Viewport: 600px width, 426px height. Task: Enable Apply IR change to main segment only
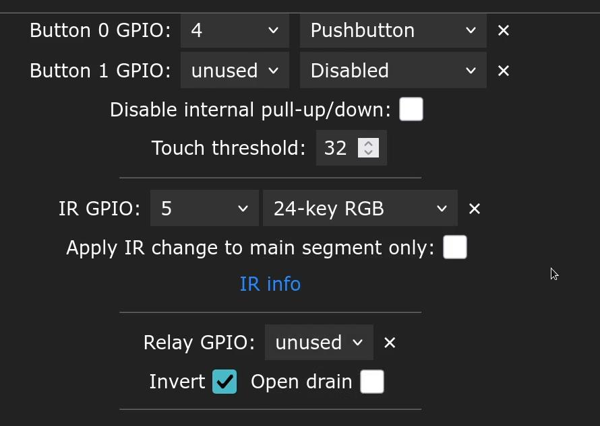[x=455, y=247]
